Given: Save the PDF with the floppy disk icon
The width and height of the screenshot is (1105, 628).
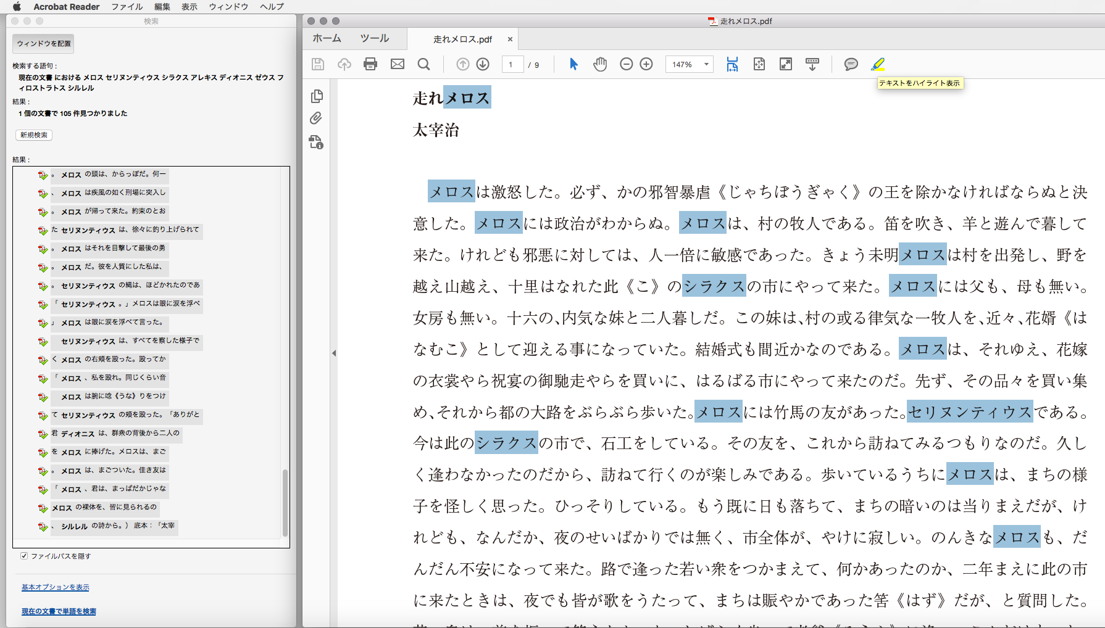Looking at the screenshot, I should click(318, 64).
